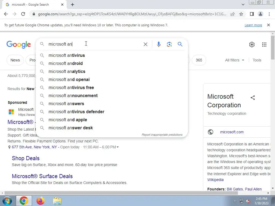
Task: Click the voice search microphone icon
Action: tap(158, 44)
